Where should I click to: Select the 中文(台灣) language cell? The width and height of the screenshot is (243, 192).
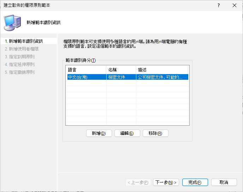[x=87, y=77]
